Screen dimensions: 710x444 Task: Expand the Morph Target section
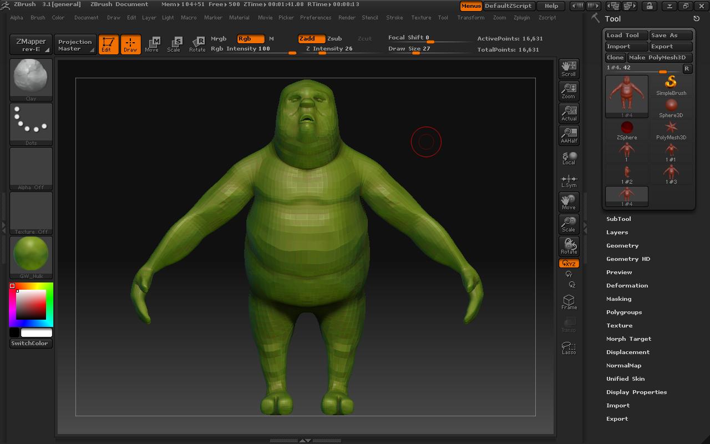pyautogui.click(x=628, y=339)
